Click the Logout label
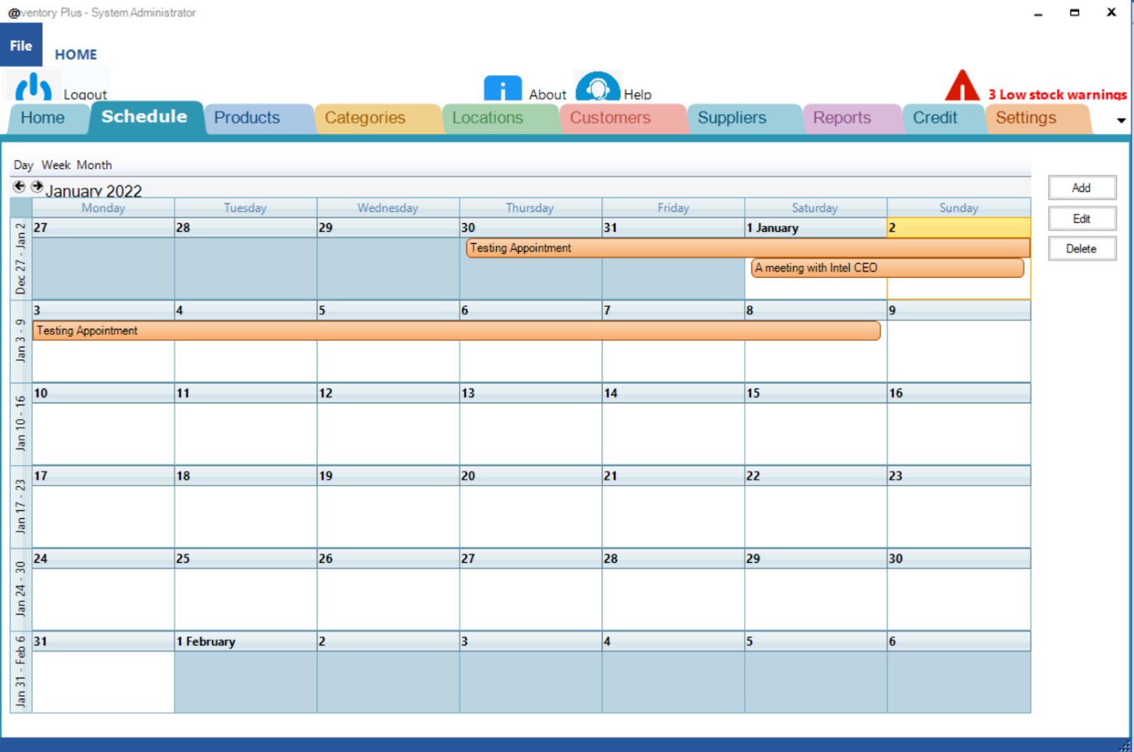1134x752 pixels. coord(85,94)
